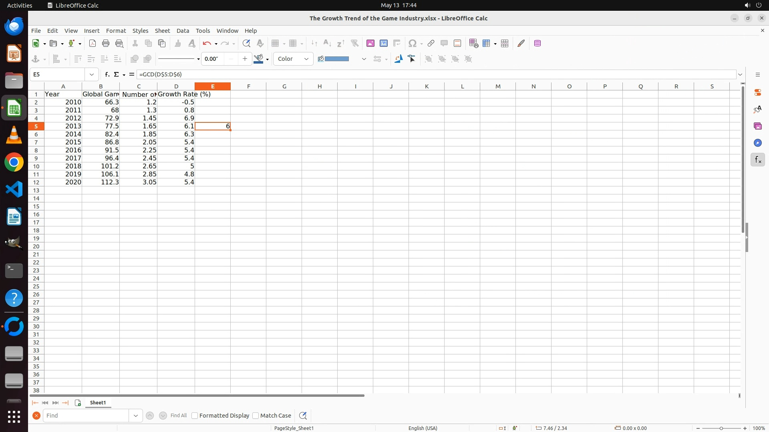This screenshot has height=432, width=769.
Task: Click the Find All button
Action: 178,416
